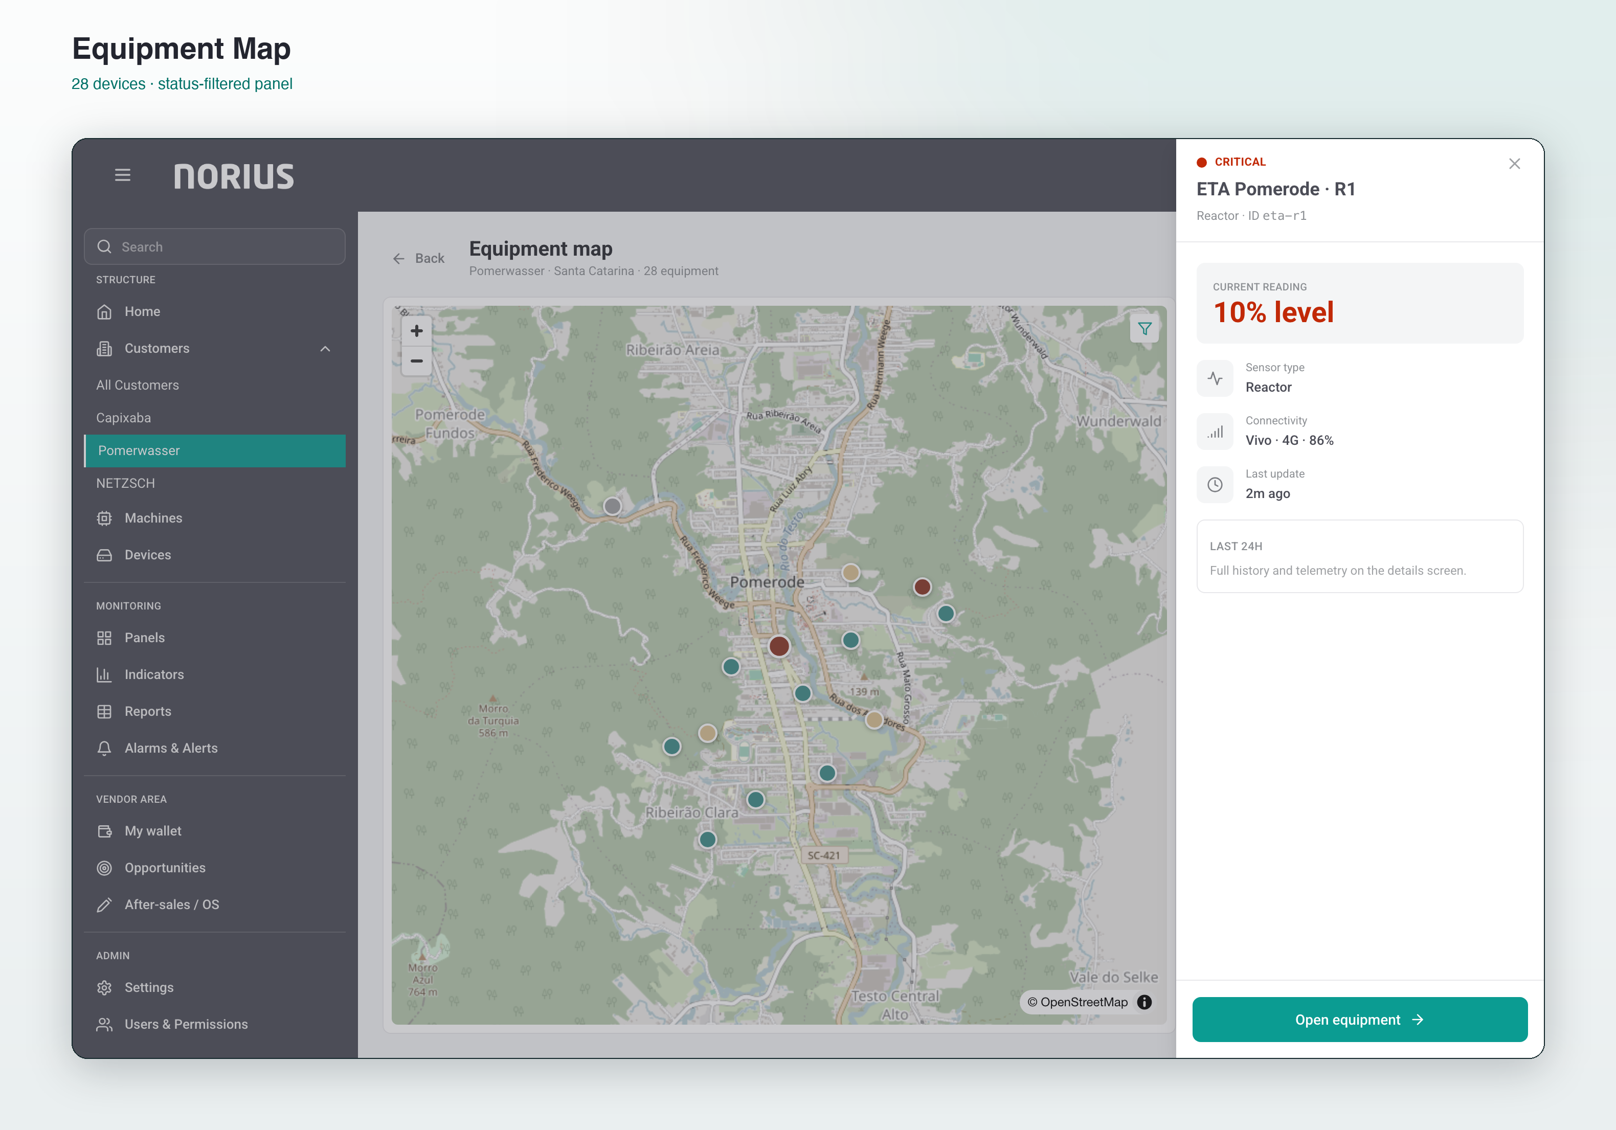
Task: Click the After-sales pencil icon
Action: click(x=104, y=905)
